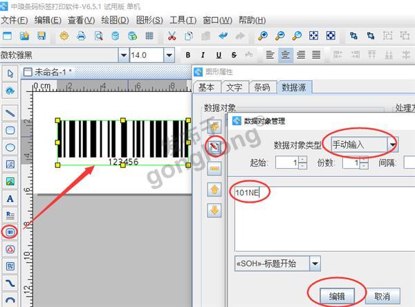The height and width of the screenshot is (307, 415).
Task: Click the Zoom out magnifier icon
Action: (279, 35)
